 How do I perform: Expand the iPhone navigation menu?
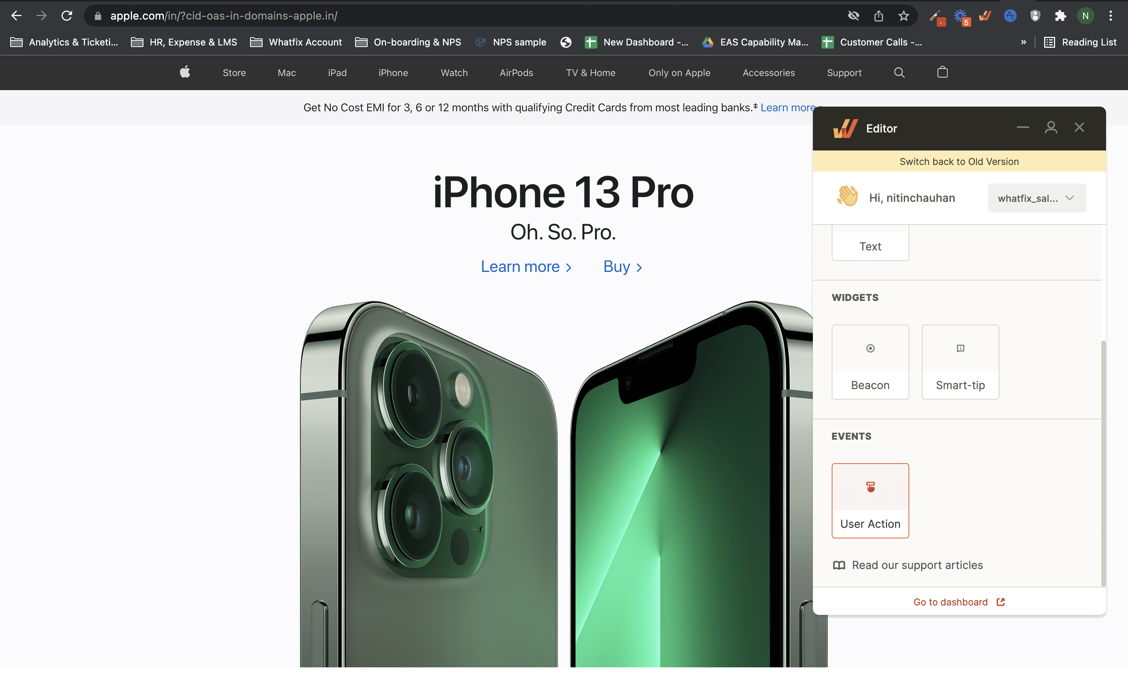[393, 72]
